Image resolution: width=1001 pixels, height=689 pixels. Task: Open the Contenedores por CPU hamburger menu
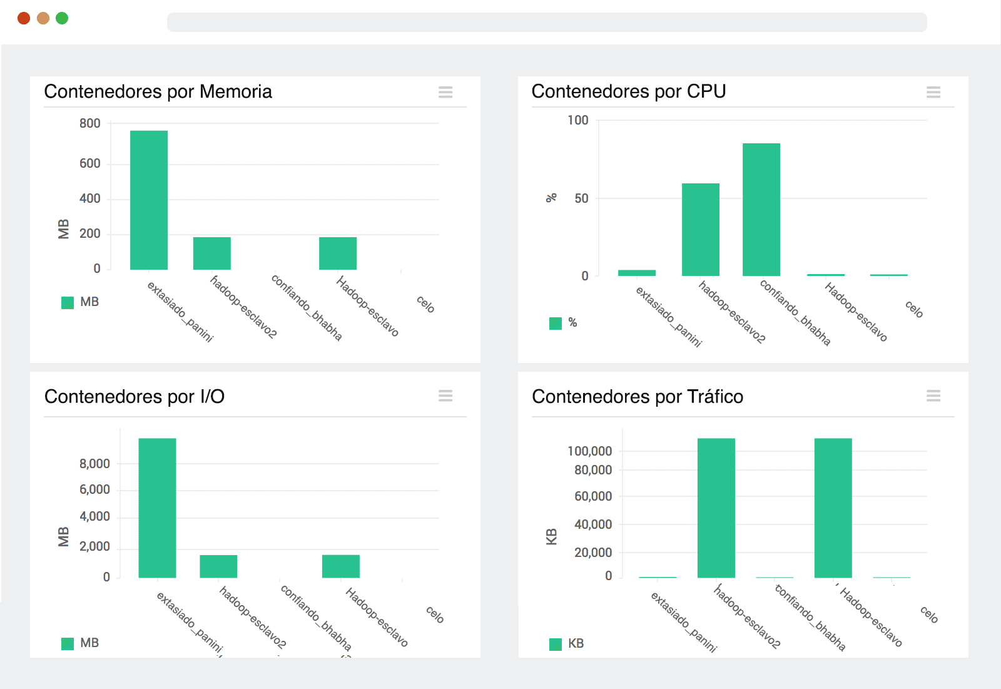(933, 93)
